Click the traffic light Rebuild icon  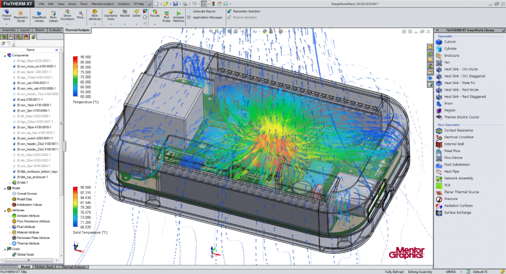[213, 4]
